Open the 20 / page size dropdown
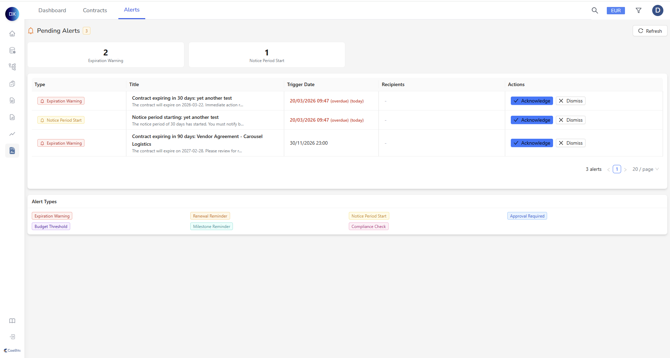Screen dimensions: 670x358 click(x=645, y=169)
